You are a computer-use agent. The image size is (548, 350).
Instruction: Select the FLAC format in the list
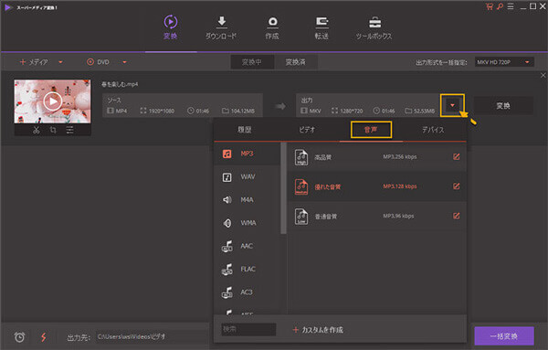pos(248,269)
